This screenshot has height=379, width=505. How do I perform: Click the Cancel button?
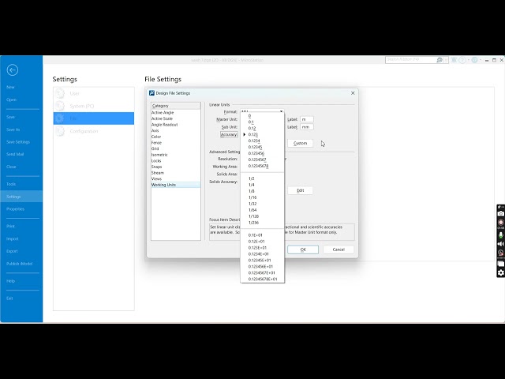(339, 250)
